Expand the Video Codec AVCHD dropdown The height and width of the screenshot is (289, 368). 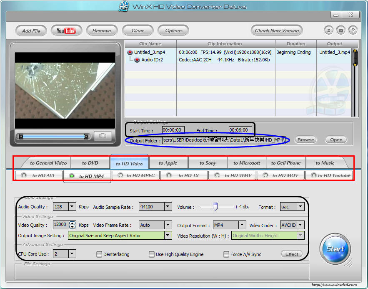pyautogui.click(x=300, y=225)
